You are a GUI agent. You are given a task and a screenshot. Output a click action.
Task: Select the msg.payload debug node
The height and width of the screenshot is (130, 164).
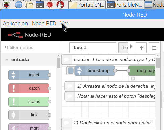click(142, 71)
